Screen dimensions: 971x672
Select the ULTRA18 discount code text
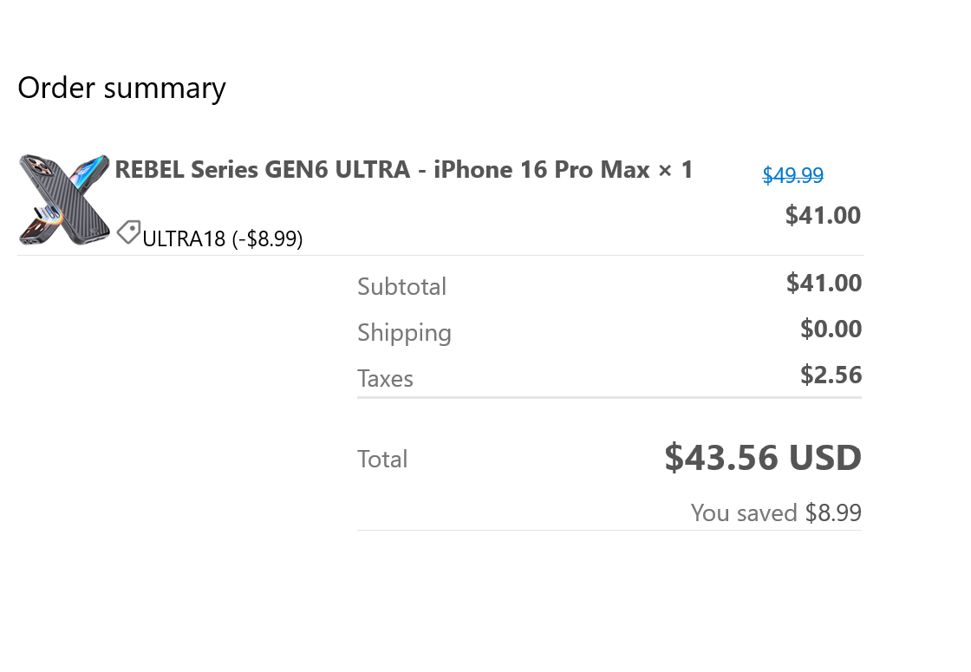point(184,239)
